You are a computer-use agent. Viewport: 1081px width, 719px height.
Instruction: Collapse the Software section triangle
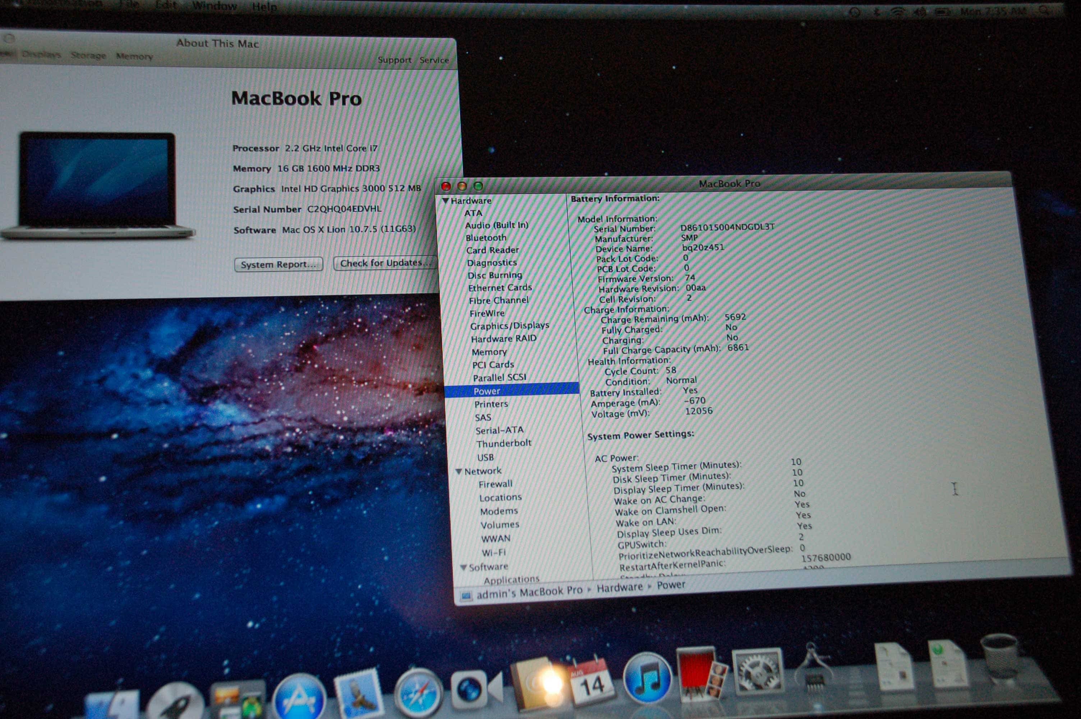pyautogui.click(x=463, y=568)
